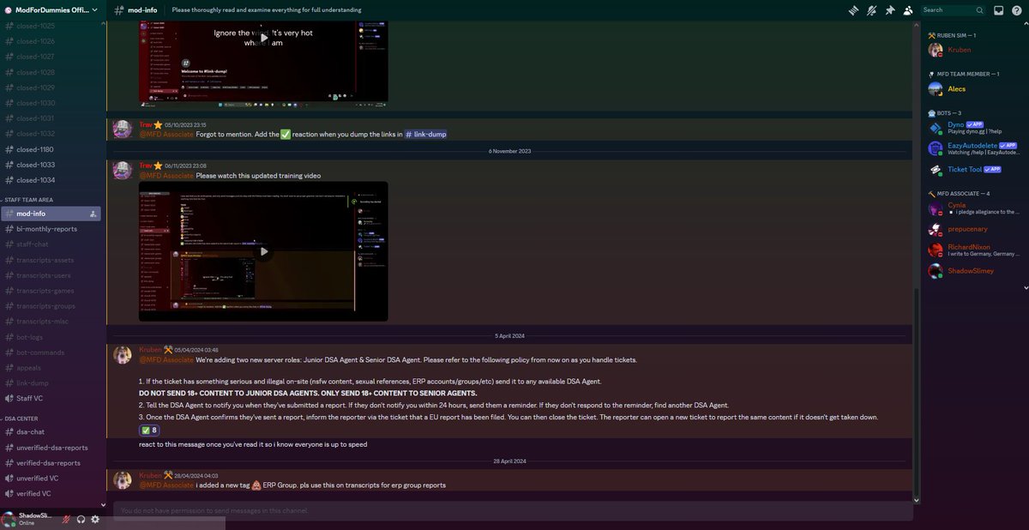Toggle the member list visibility
Image resolution: width=1029 pixels, height=530 pixels.
point(907,10)
